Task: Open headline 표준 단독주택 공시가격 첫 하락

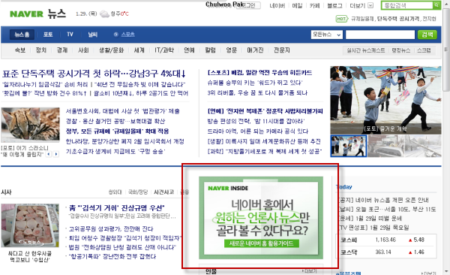Action: pyautogui.click(x=94, y=74)
